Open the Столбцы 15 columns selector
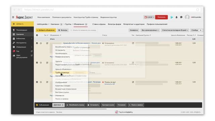Image resolution: width=215 pixels, height=121 pixels. tap(196, 30)
